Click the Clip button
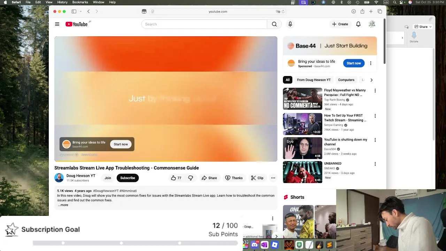The height and width of the screenshot is (251, 446). [x=257, y=178]
